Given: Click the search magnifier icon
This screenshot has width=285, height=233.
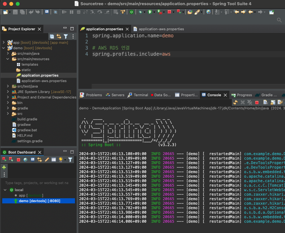Looking at the screenshot, I should tap(279, 20).
